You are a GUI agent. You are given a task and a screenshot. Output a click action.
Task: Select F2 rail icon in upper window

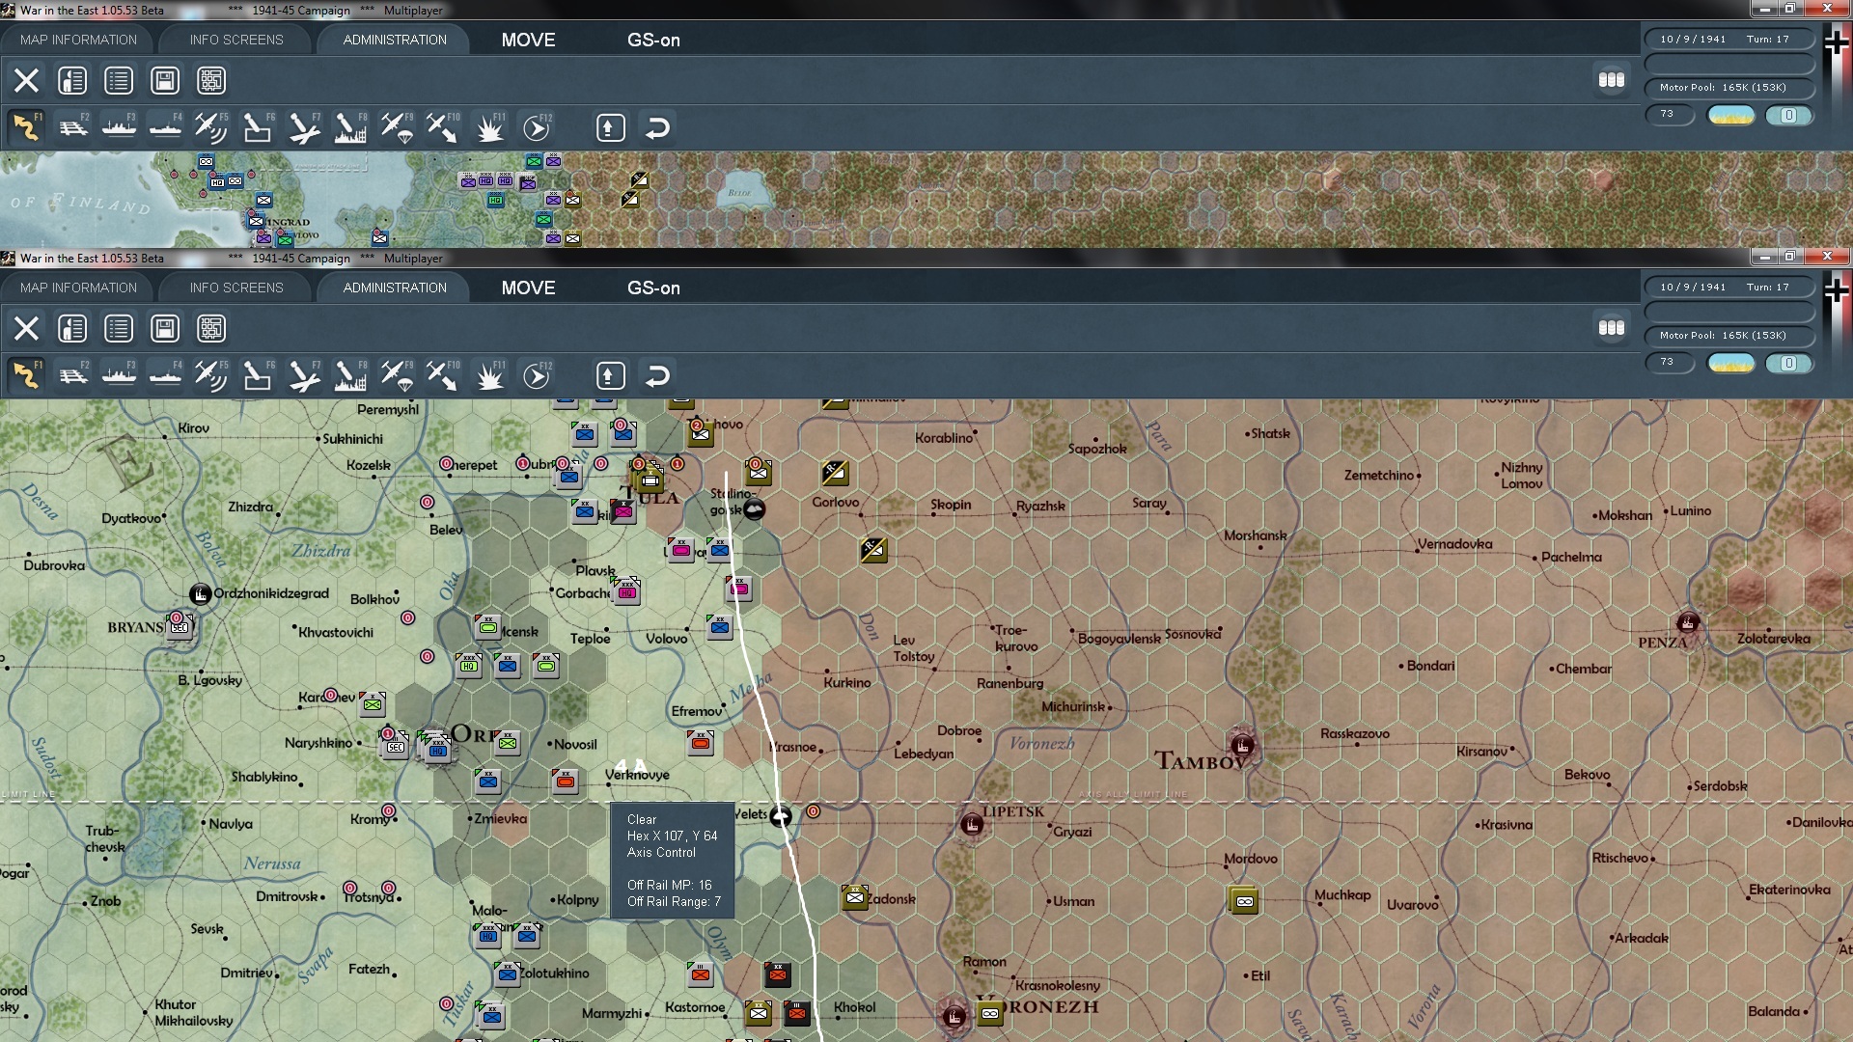[x=73, y=127]
